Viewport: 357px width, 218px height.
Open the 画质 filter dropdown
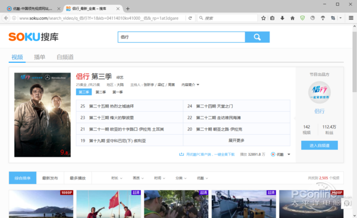click(x=138, y=178)
